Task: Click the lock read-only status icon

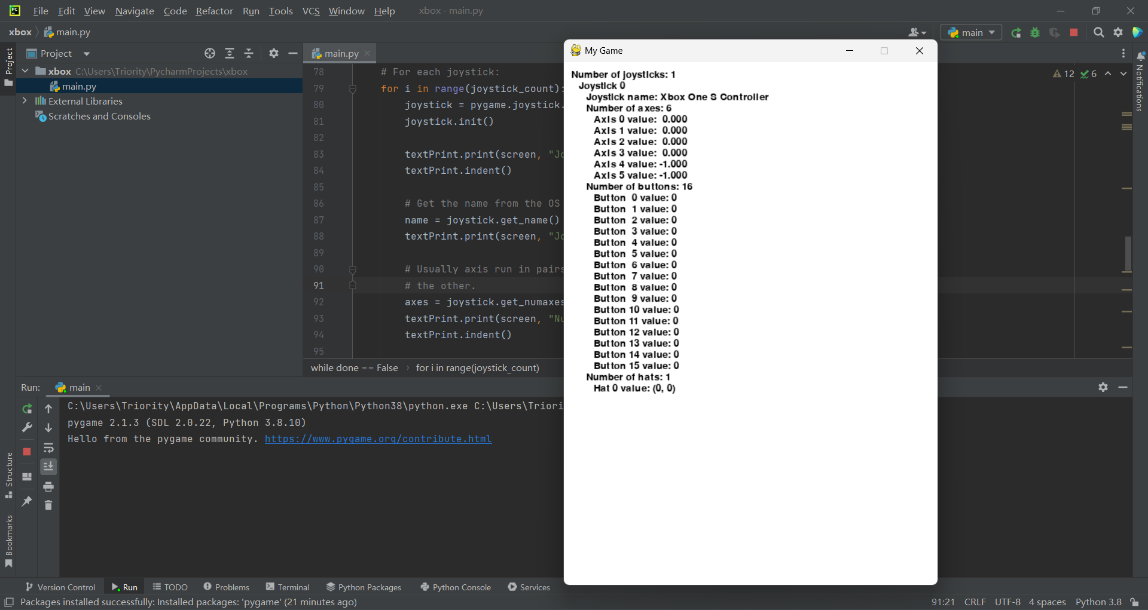Action: click(1134, 602)
